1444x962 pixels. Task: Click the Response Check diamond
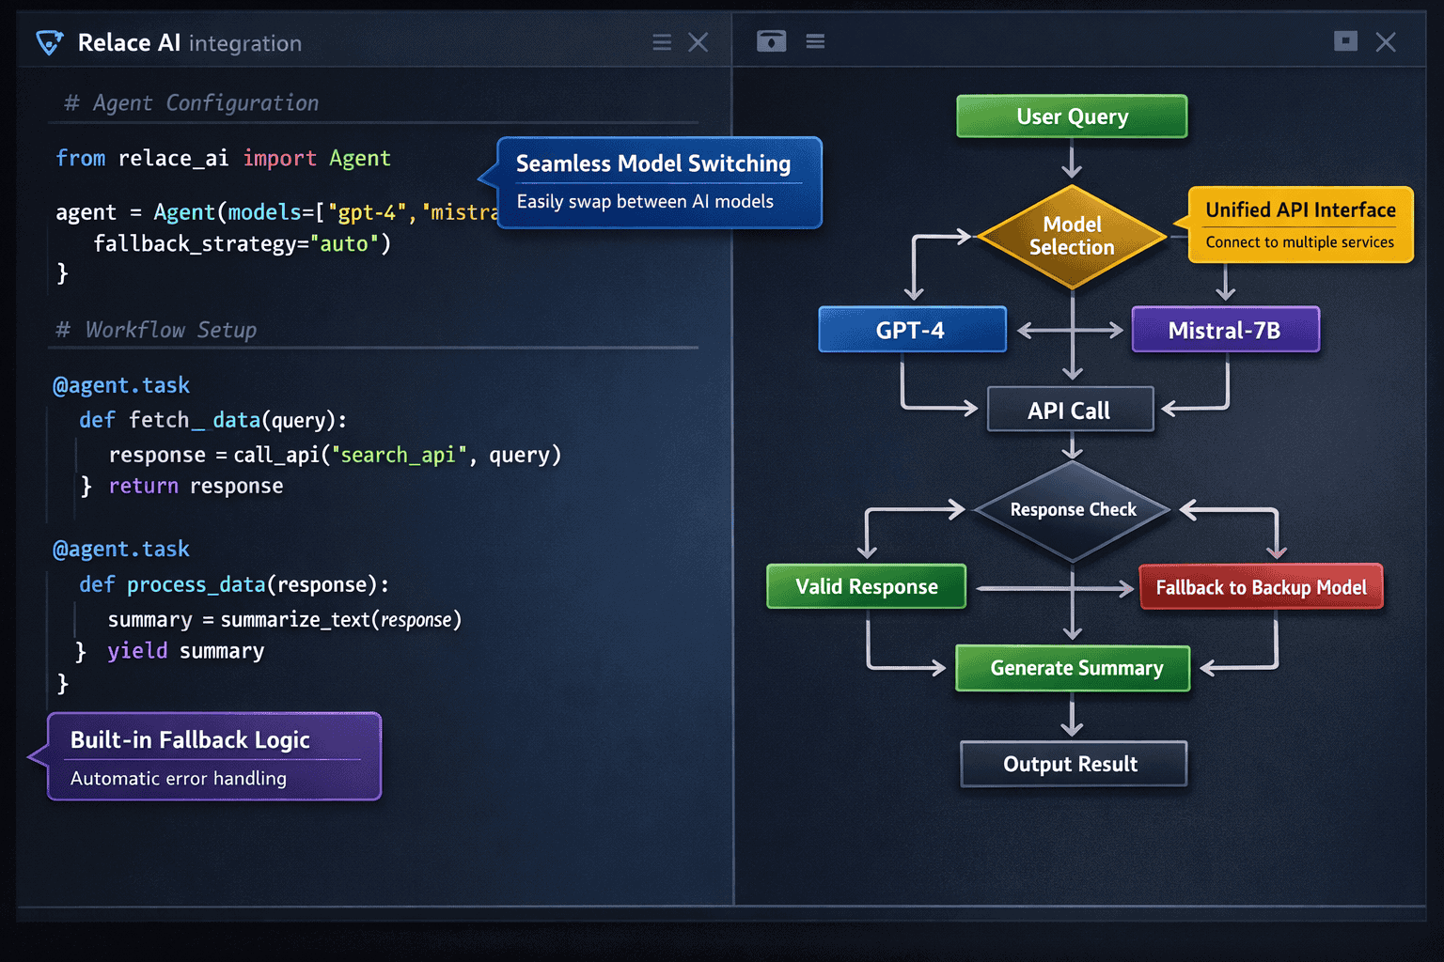click(x=1072, y=509)
